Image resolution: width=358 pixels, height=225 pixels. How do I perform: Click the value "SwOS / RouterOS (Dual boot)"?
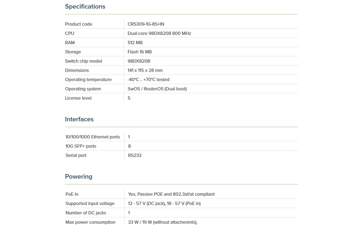coord(157,89)
